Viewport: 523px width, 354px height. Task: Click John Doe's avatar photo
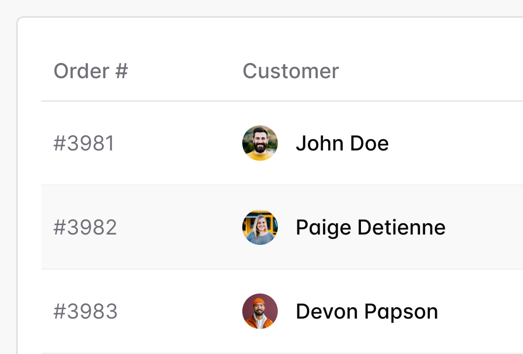coord(260,143)
